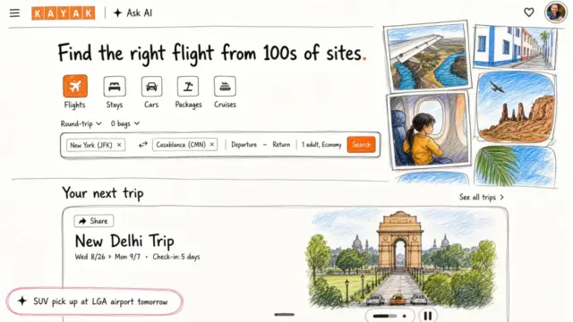Open the hamburger navigation menu
This screenshot has height=322, width=573.
(x=14, y=13)
